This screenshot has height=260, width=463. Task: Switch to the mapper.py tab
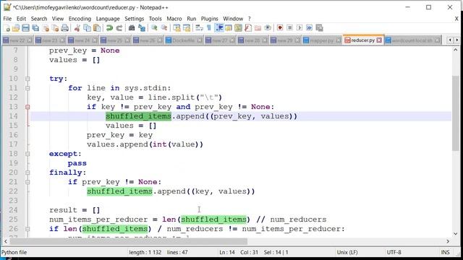click(x=322, y=40)
